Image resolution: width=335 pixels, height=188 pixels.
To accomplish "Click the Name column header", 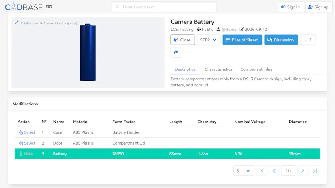I will 59,122.
